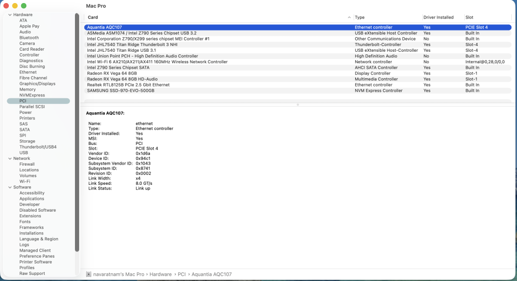The image size is (517, 281).
Task: Collapse the Network section
Action: tap(10, 158)
